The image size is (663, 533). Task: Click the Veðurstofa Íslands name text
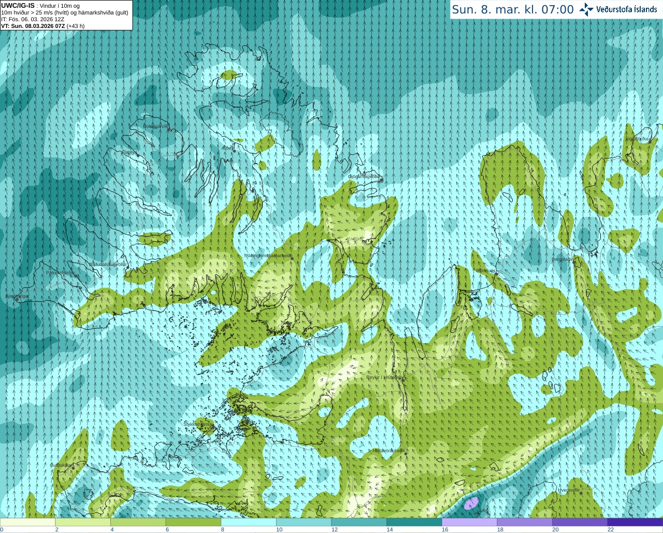(627, 9)
